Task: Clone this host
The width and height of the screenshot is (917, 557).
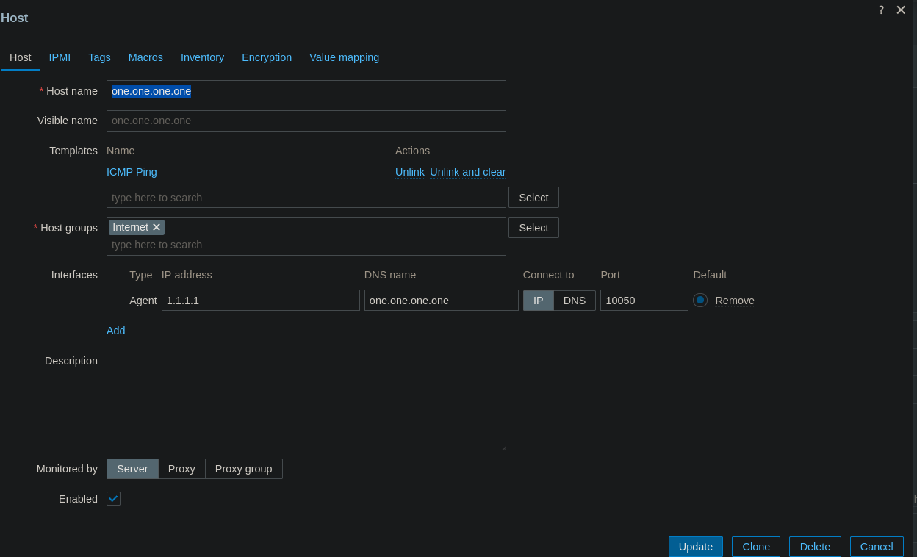Action: 756,547
